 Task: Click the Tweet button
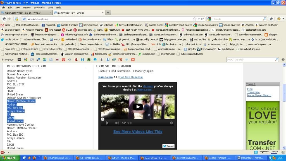(x=168, y=146)
